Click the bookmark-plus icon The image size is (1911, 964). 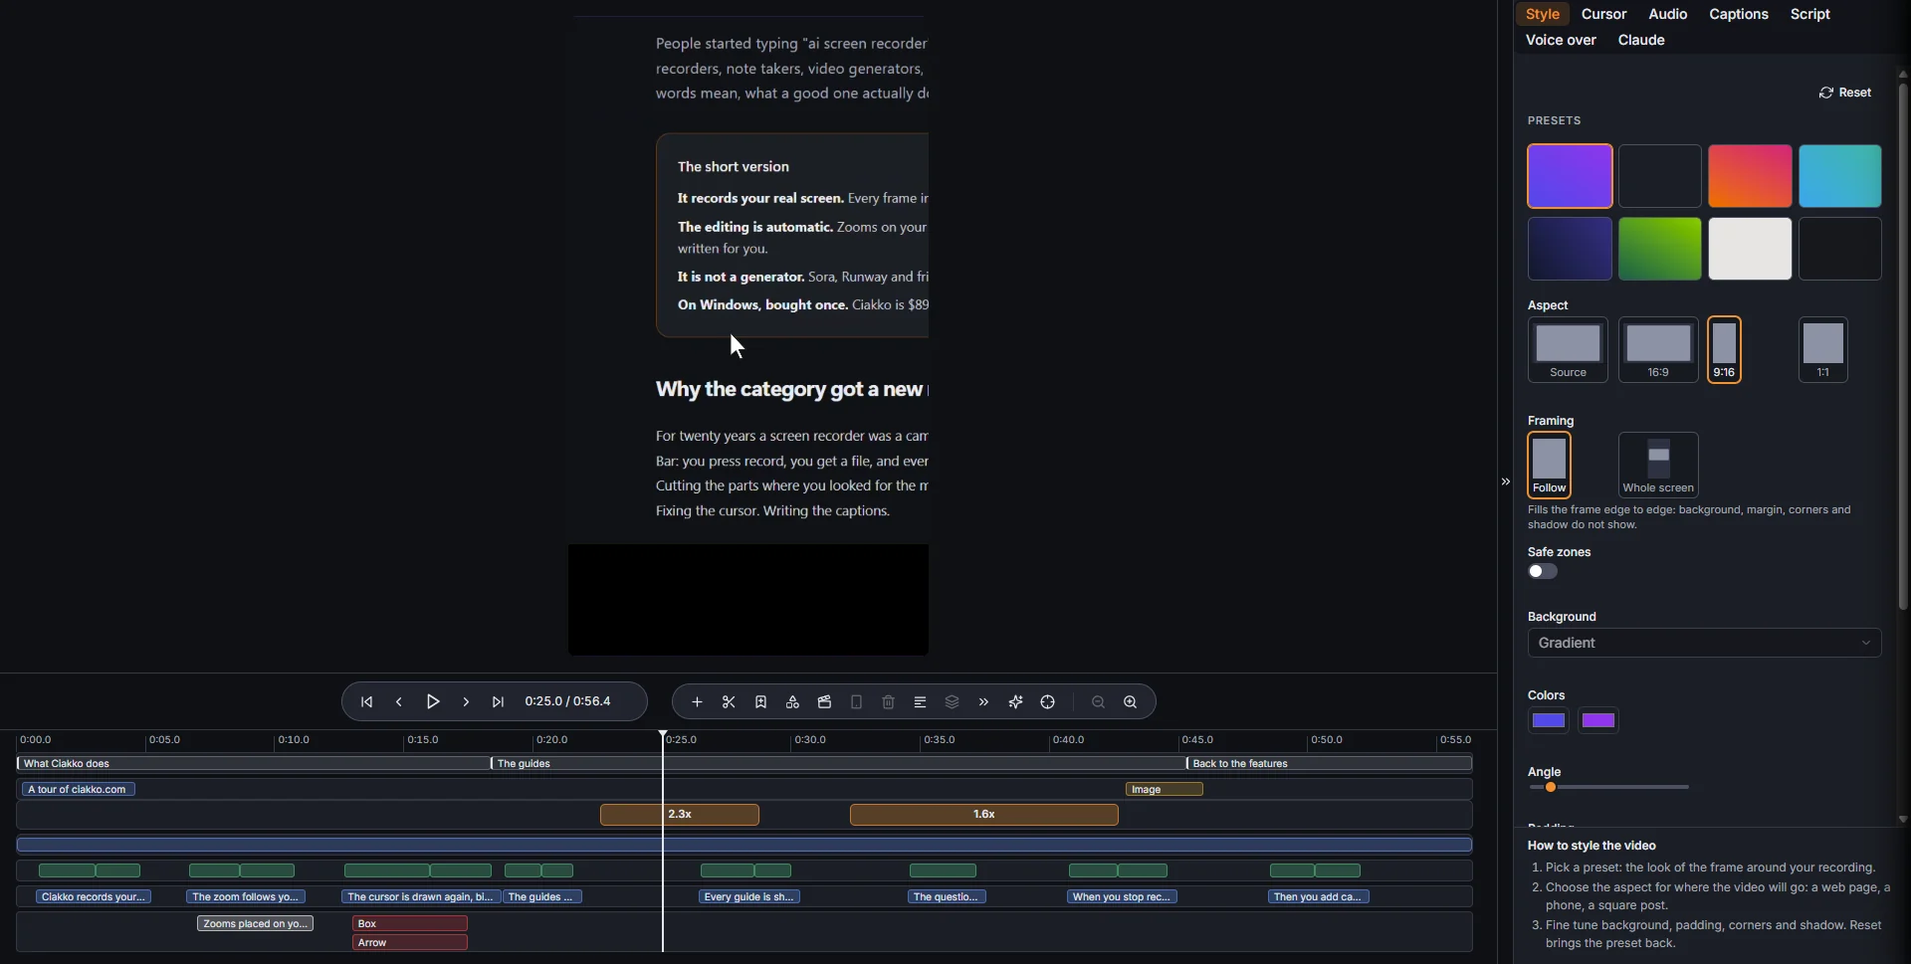coord(760,702)
